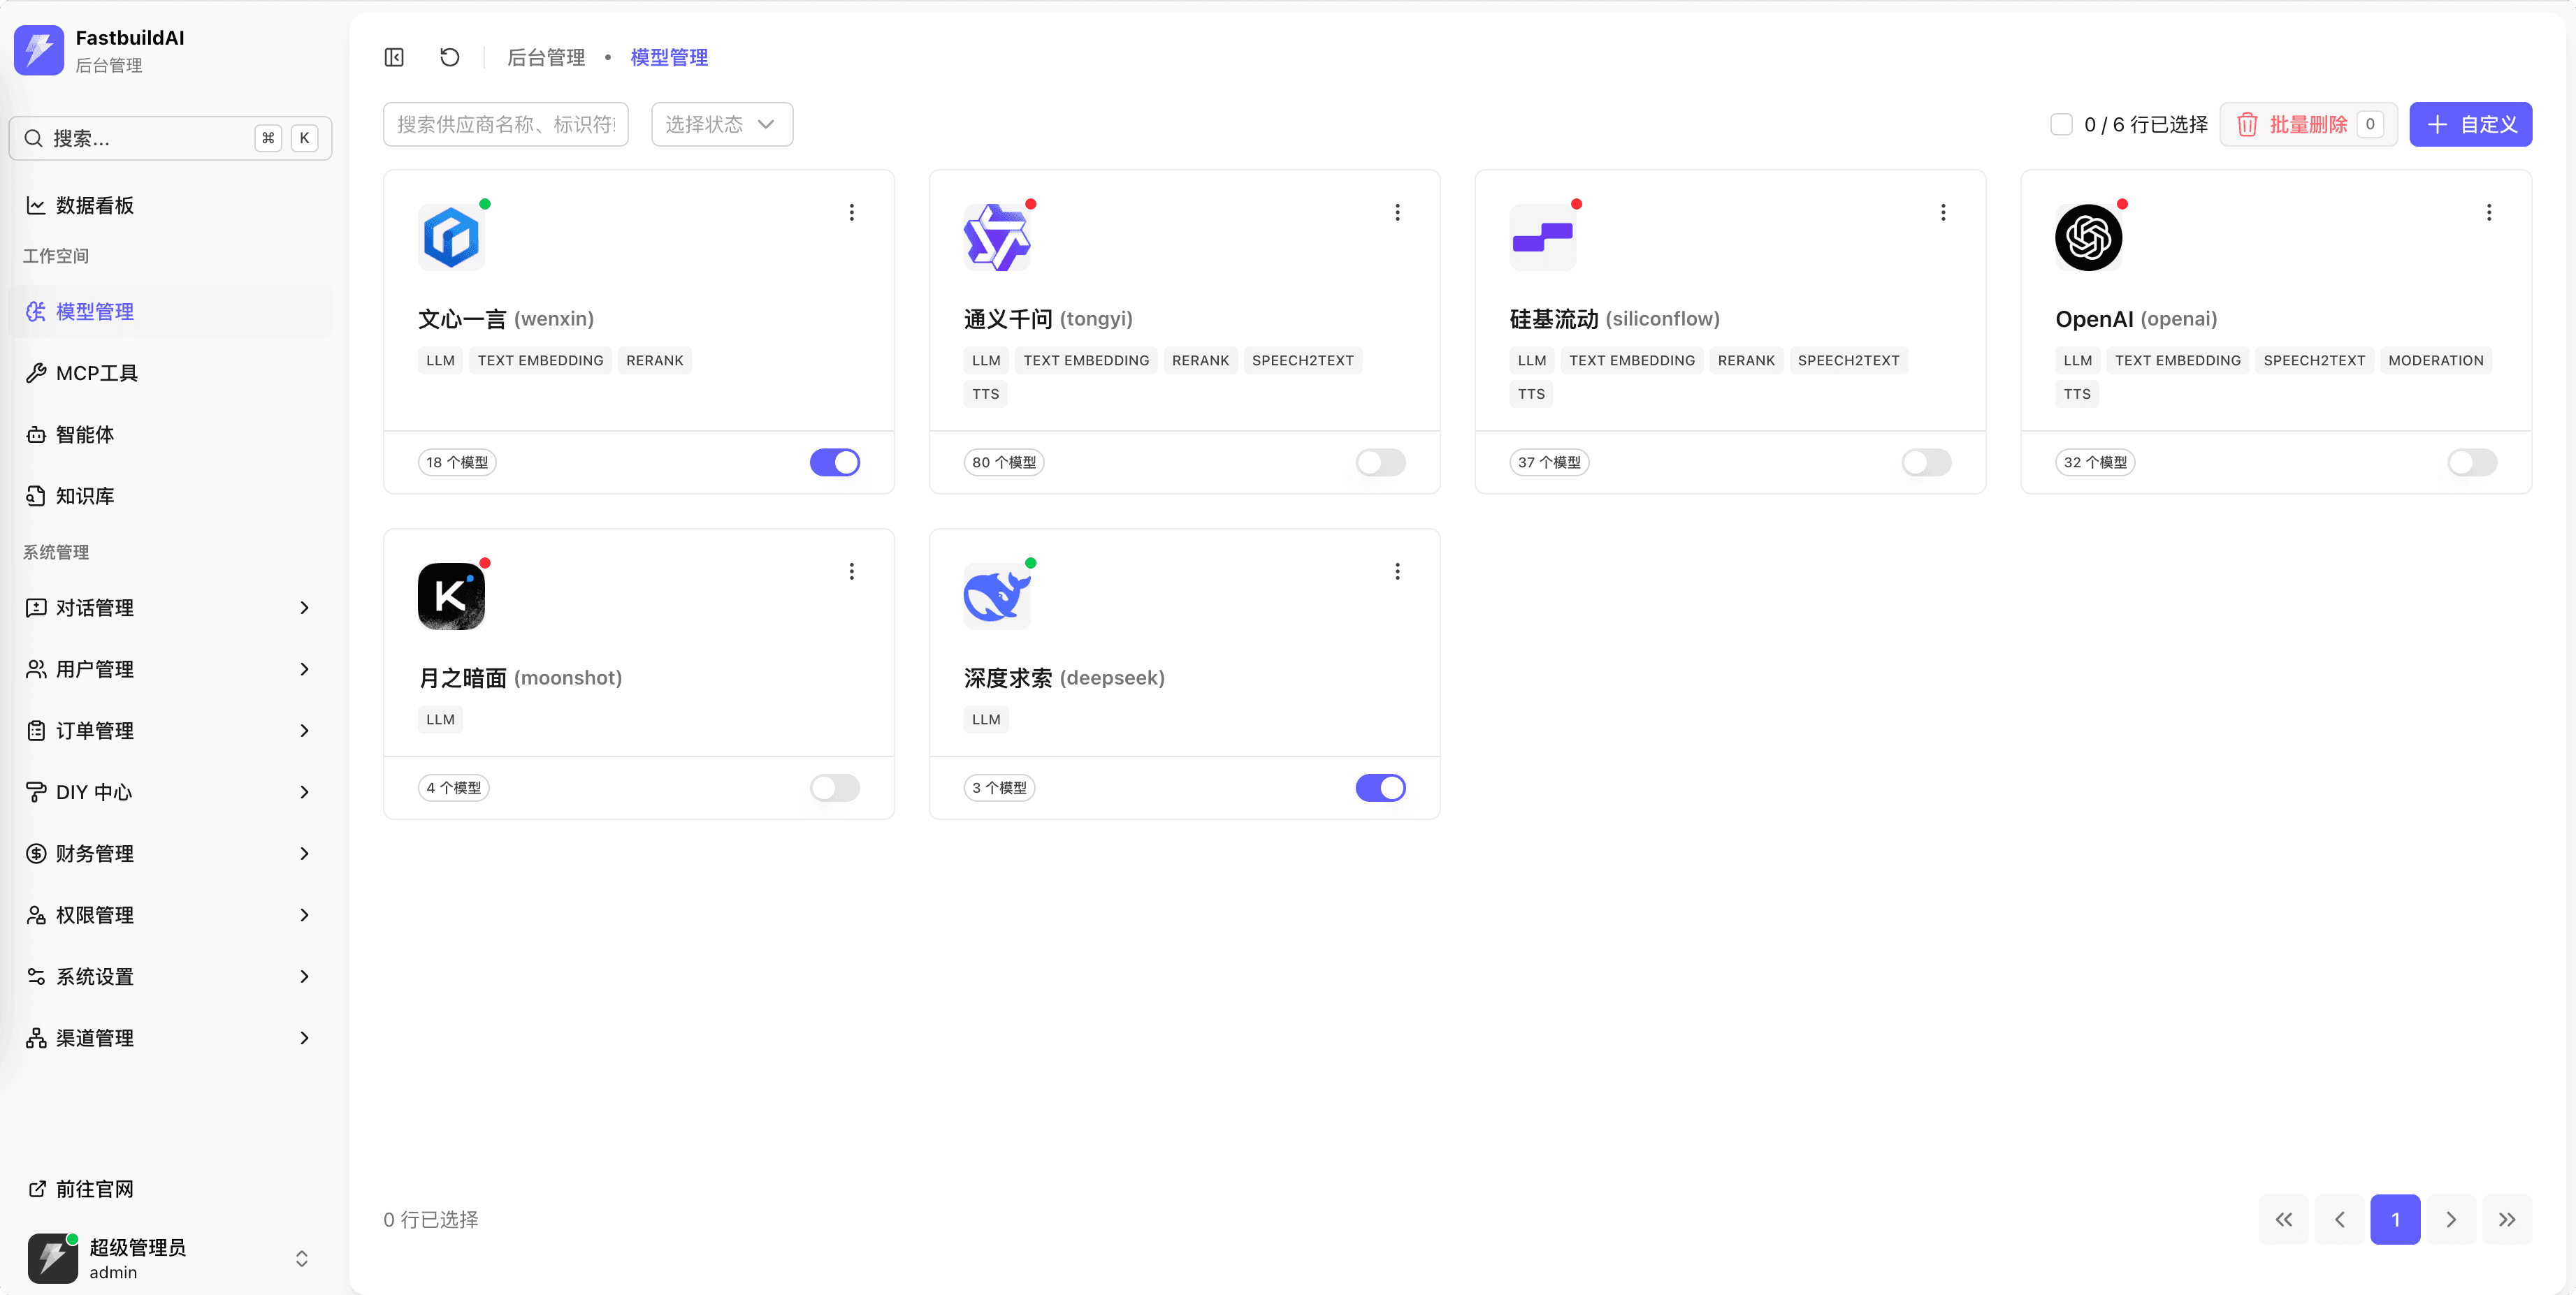Click the sidebar collapse icon

pyautogui.click(x=394, y=57)
